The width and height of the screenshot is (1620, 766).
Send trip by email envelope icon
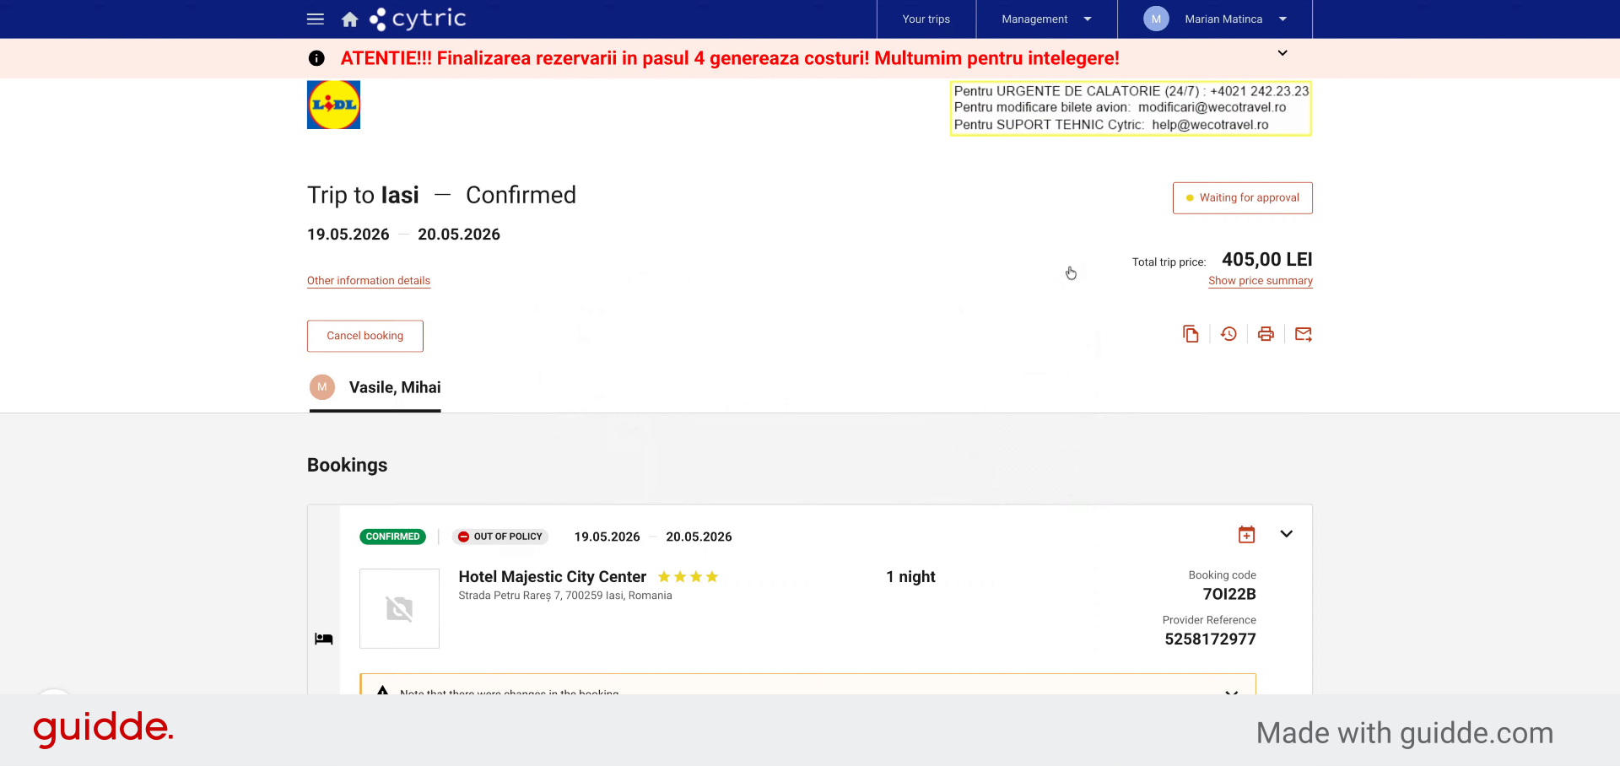tap(1304, 334)
